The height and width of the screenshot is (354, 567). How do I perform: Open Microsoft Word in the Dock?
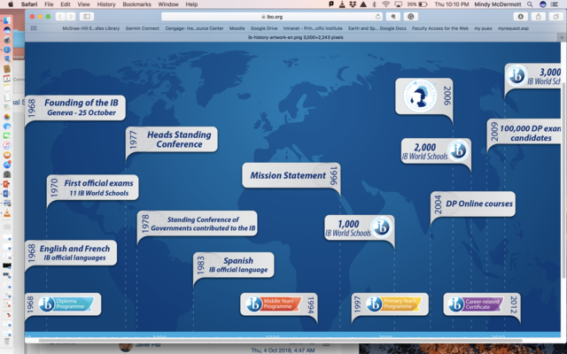click(7, 194)
